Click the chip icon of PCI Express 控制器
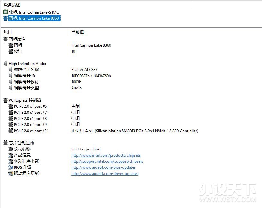The width and height of the screenshot is (262, 208). (x=5, y=100)
